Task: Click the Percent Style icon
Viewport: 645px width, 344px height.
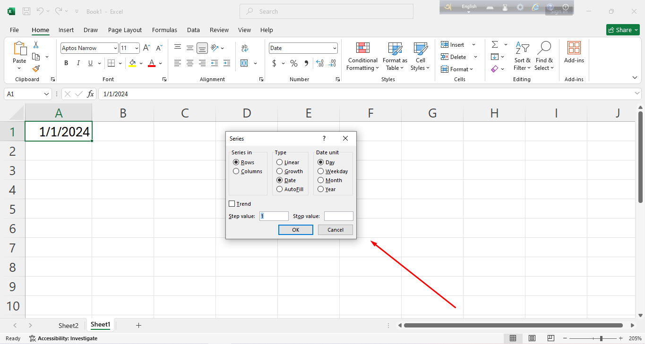Action: [x=294, y=63]
